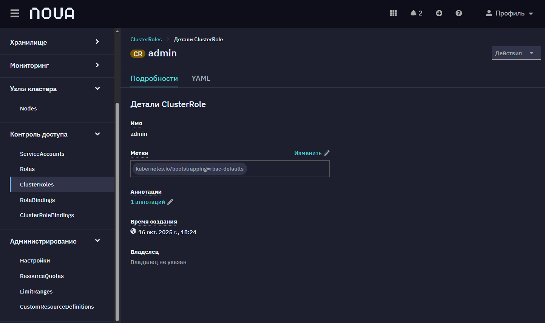Click ClusterRoles breadcrumb link
Image resolution: width=545 pixels, height=323 pixels.
click(146, 39)
